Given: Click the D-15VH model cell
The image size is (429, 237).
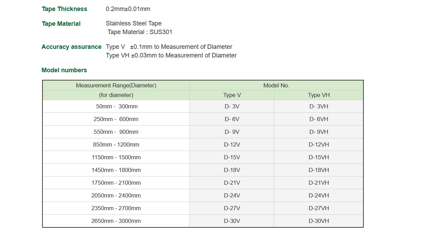Looking at the screenshot, I should [319, 158].
